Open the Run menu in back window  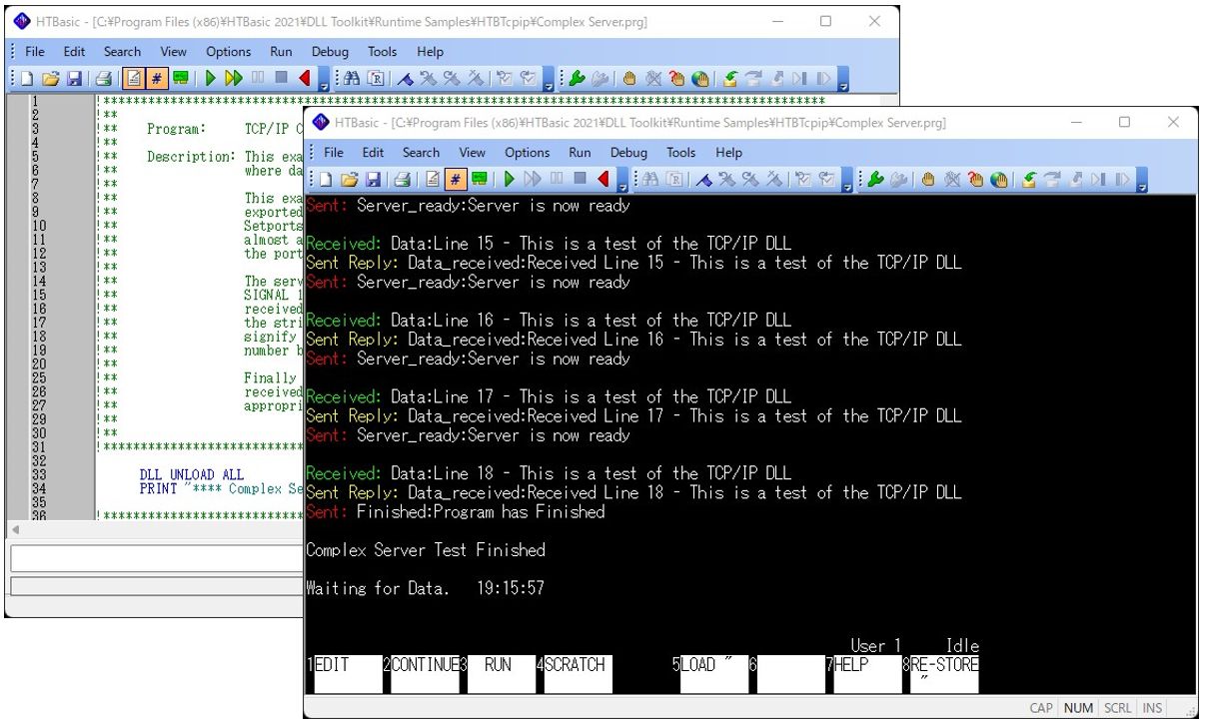tap(281, 52)
